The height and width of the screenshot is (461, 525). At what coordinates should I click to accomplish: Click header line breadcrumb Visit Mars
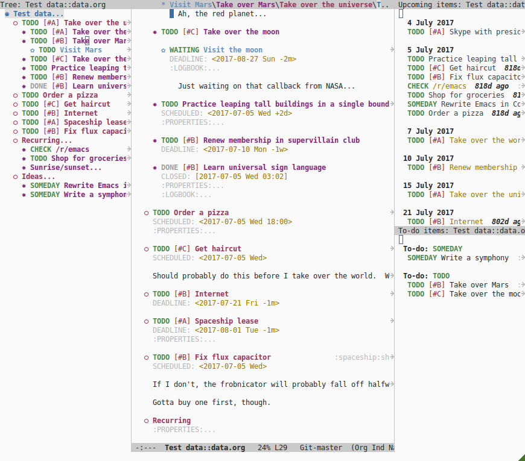pos(191,5)
